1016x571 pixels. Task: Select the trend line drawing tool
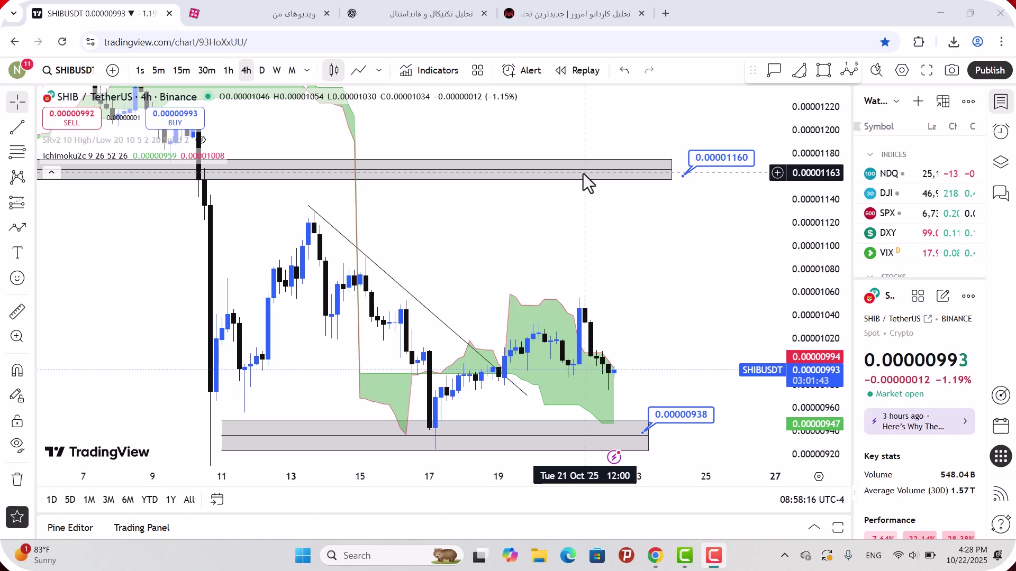17,127
